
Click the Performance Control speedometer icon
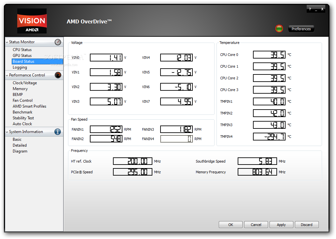[x=58, y=75]
